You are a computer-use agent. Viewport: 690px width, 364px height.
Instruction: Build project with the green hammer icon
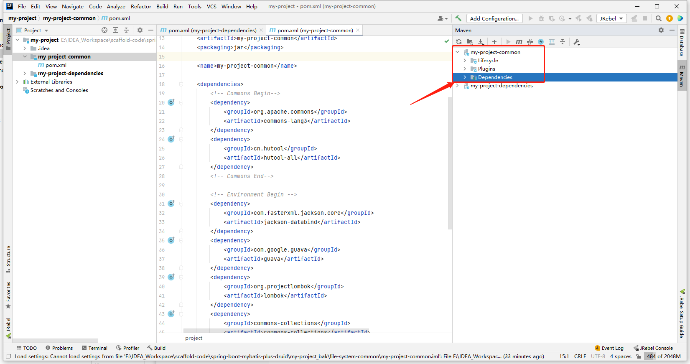(x=458, y=18)
